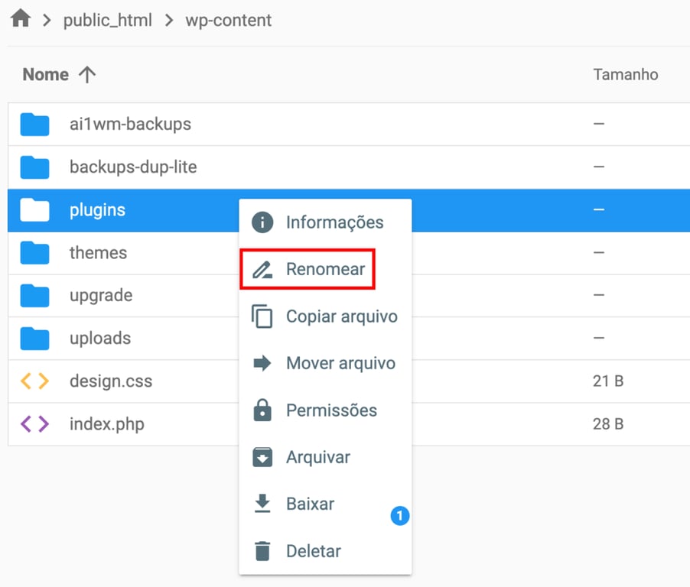Select the Renomear pencil icon
This screenshot has height=587, width=690.
pos(264,268)
